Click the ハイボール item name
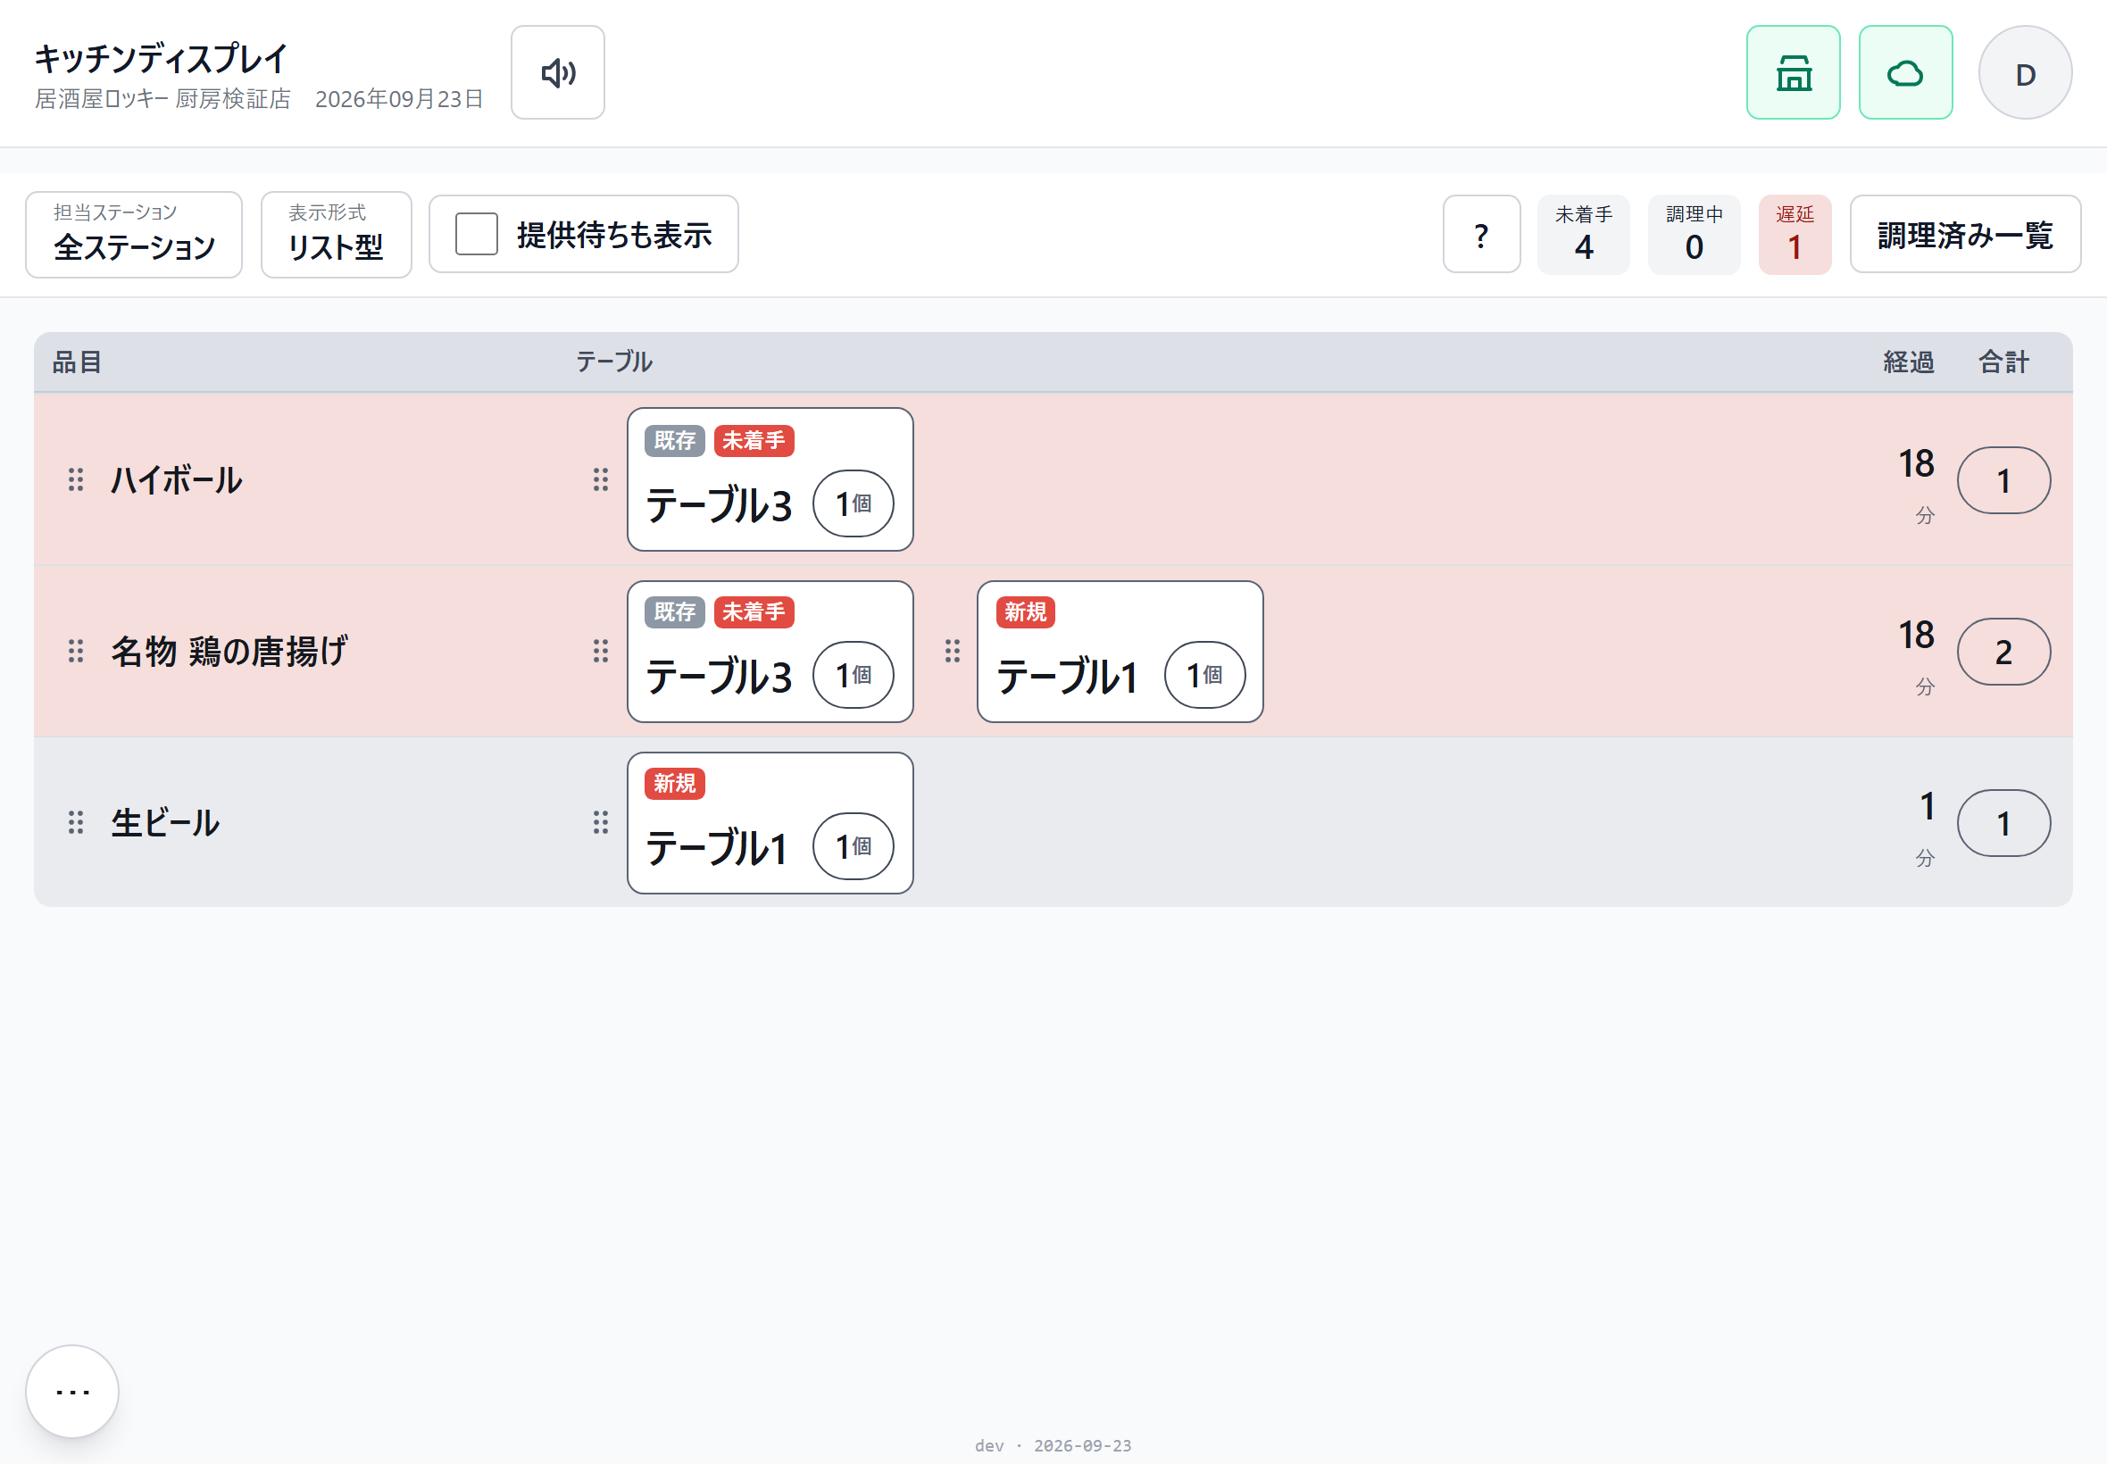 pos(176,479)
